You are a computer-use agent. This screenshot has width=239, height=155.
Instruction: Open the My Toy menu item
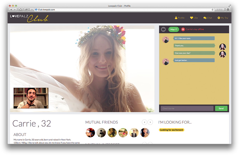(223, 18)
